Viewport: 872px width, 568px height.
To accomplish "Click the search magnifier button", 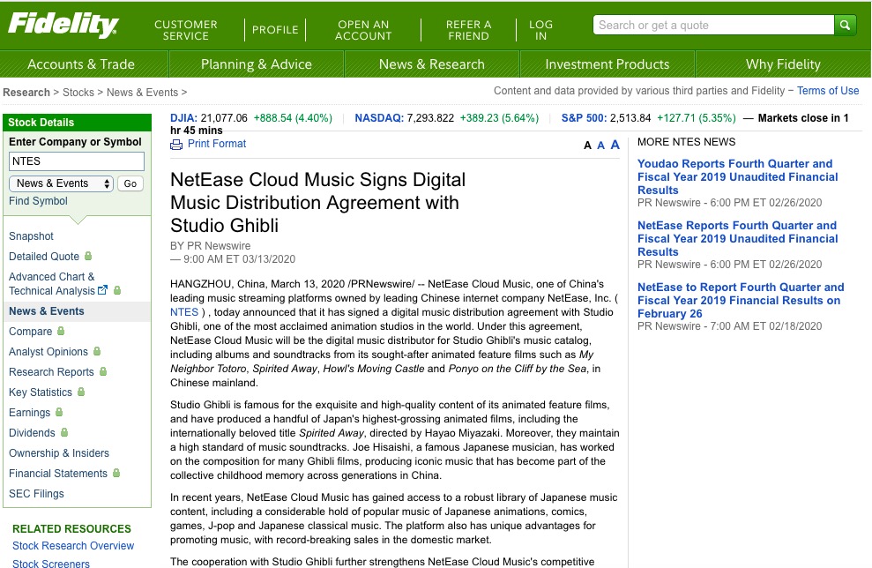I will [845, 25].
